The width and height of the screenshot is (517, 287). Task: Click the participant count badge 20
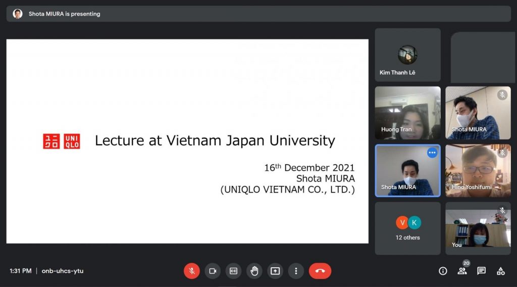466,263
